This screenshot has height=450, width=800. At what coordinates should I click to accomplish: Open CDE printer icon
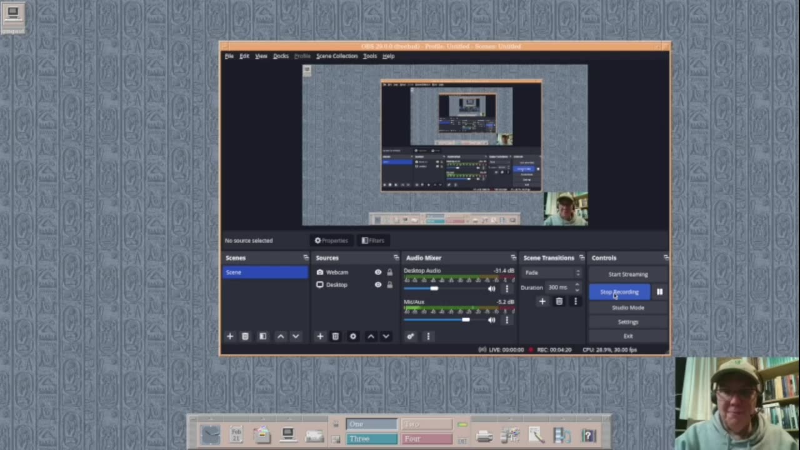pyautogui.click(x=484, y=435)
